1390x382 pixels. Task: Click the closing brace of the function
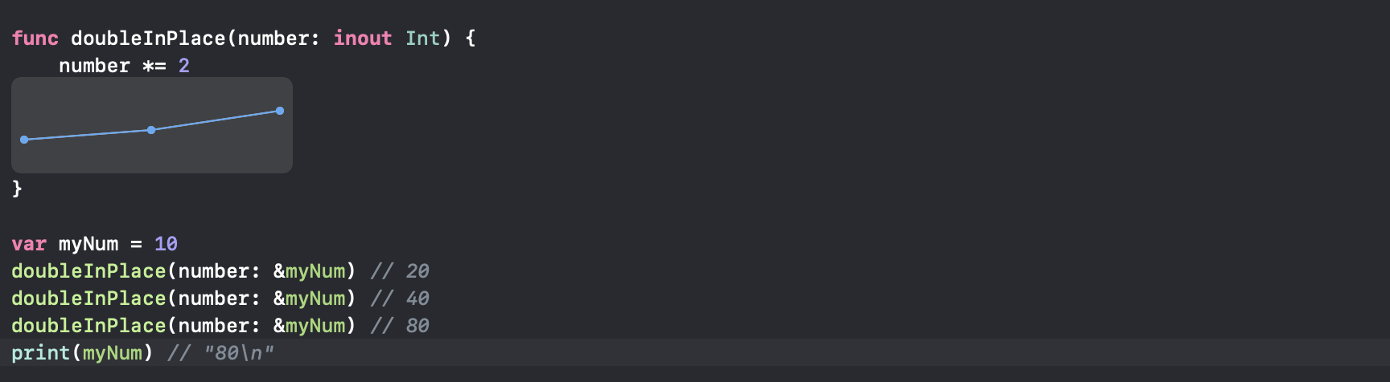coord(17,189)
